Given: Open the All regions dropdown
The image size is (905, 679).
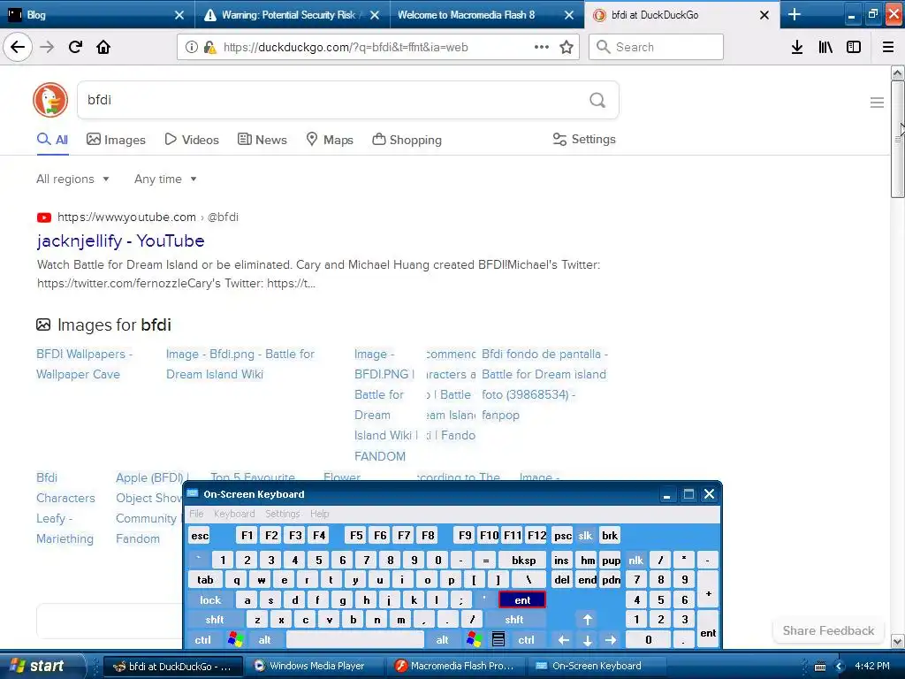Looking at the screenshot, I should pos(72,179).
